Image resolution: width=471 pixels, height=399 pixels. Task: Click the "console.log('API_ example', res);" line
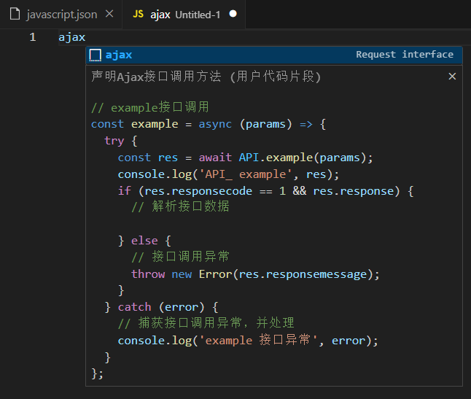(228, 174)
